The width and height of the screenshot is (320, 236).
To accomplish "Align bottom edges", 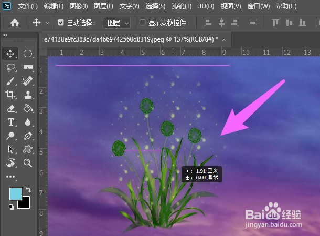I will (x=303, y=23).
